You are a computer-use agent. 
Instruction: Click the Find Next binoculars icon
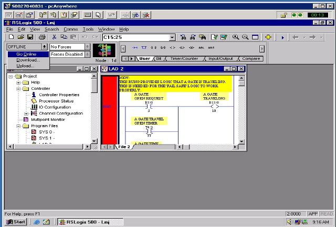(x=193, y=37)
